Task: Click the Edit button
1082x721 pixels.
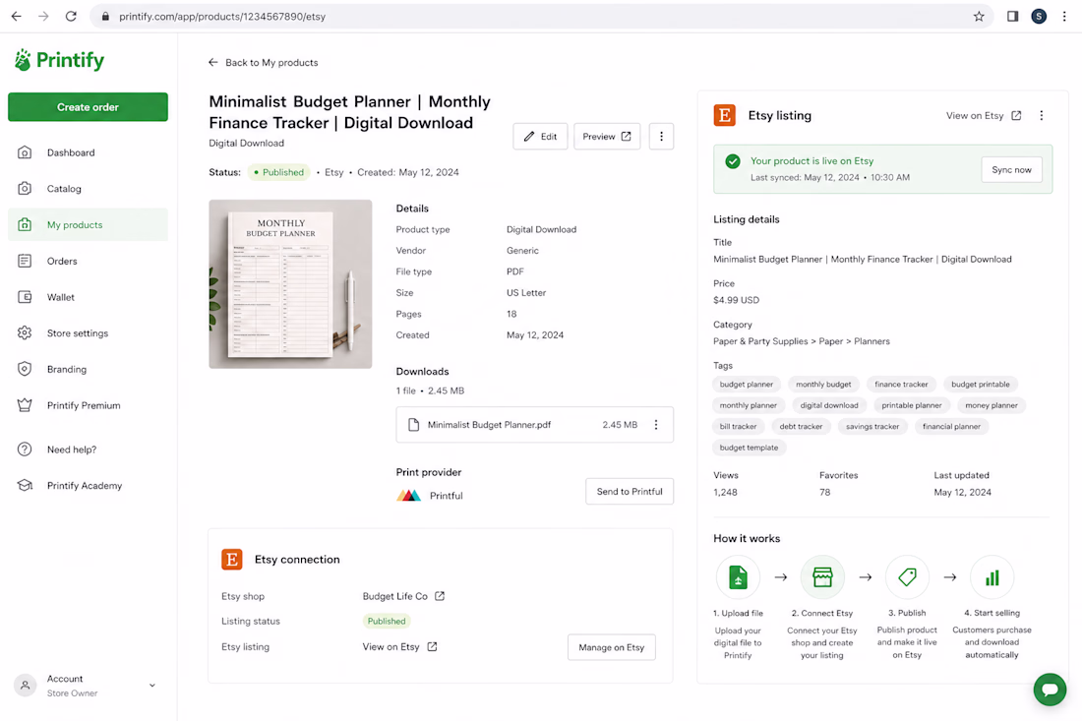Action: [x=540, y=137]
